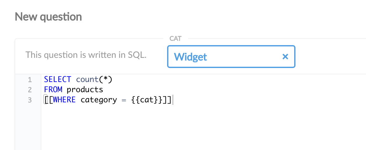Select line number 2 in the editor gutter

pyautogui.click(x=30, y=90)
